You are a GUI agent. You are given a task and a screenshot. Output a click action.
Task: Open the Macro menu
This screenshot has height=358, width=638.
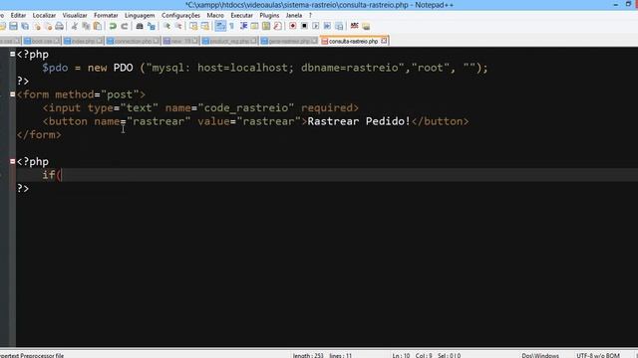[215, 16]
